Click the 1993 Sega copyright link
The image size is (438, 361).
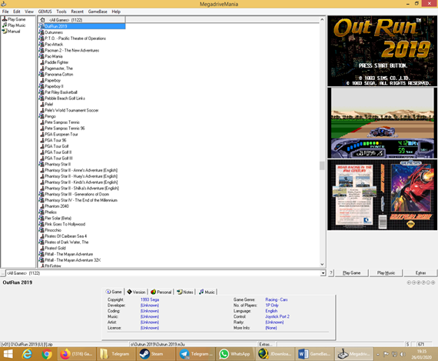150,299
